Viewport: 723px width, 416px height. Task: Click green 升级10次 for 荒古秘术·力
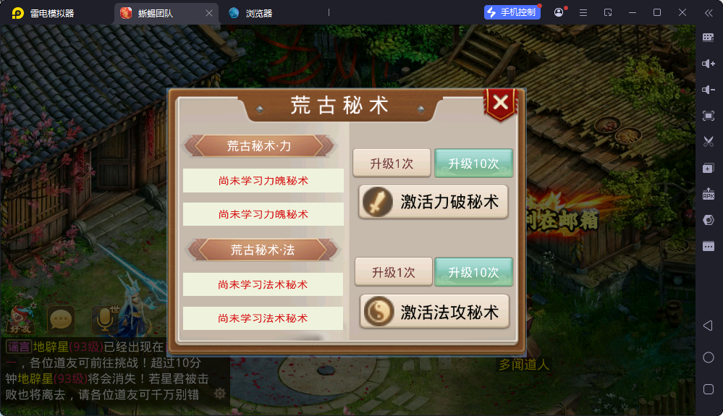click(x=473, y=163)
